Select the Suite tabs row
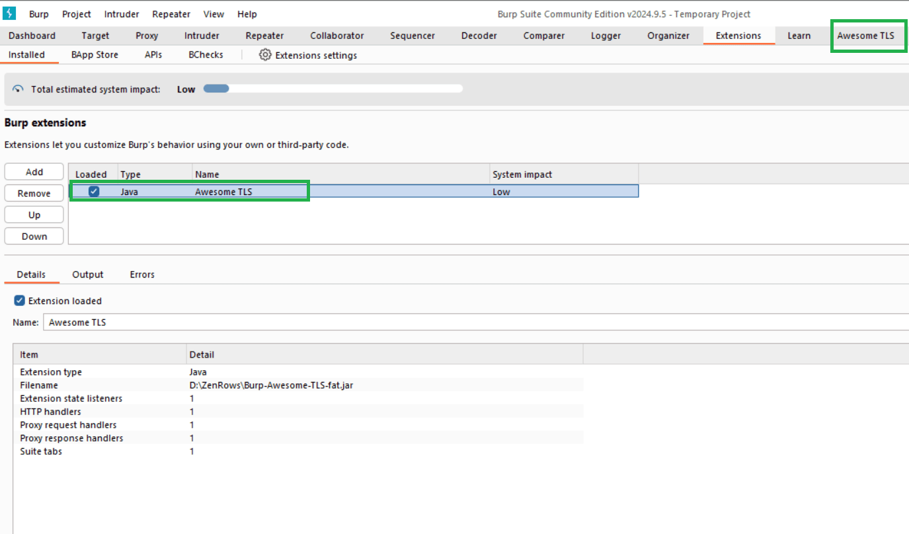This screenshot has width=909, height=534. pos(299,451)
